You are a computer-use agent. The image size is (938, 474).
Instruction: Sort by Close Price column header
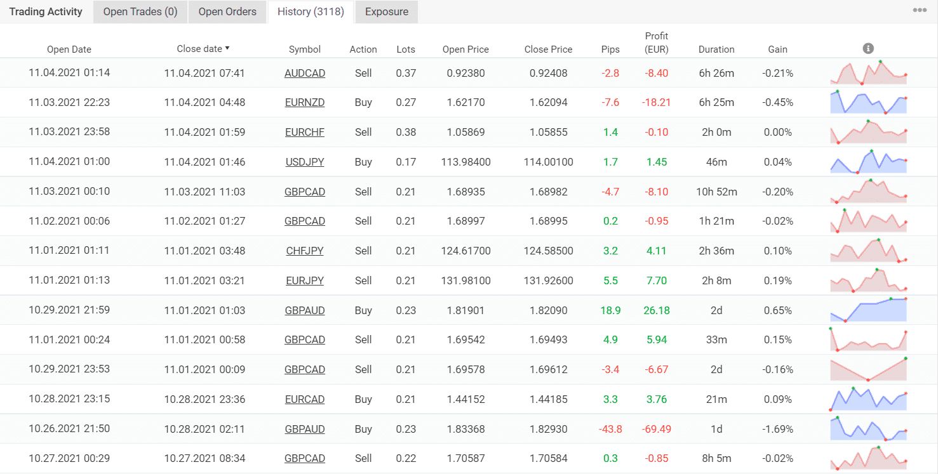(549, 49)
